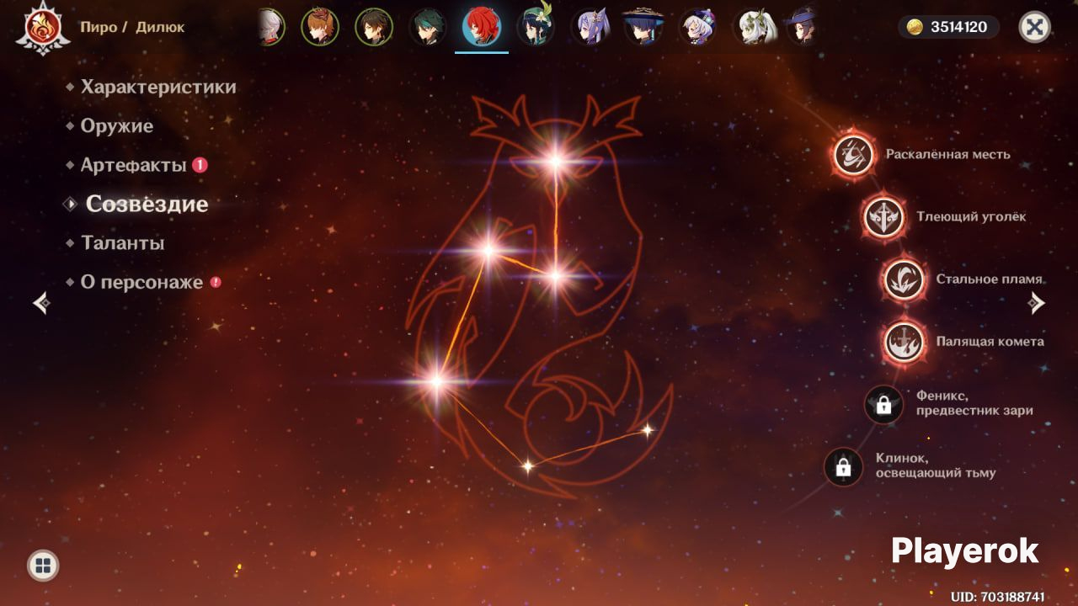1078x606 pixels.
Task: Click the lock icon for Клинок, освещающий тьму
Action: click(843, 466)
